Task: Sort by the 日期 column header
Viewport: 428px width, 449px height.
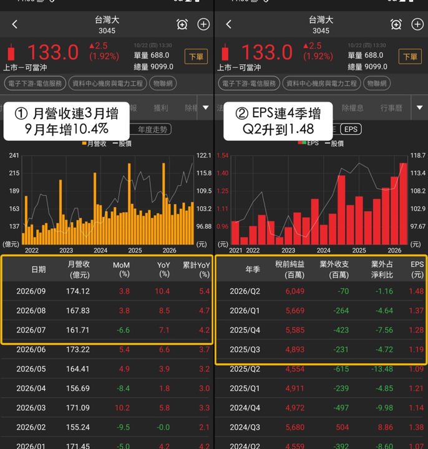Action: [39, 269]
